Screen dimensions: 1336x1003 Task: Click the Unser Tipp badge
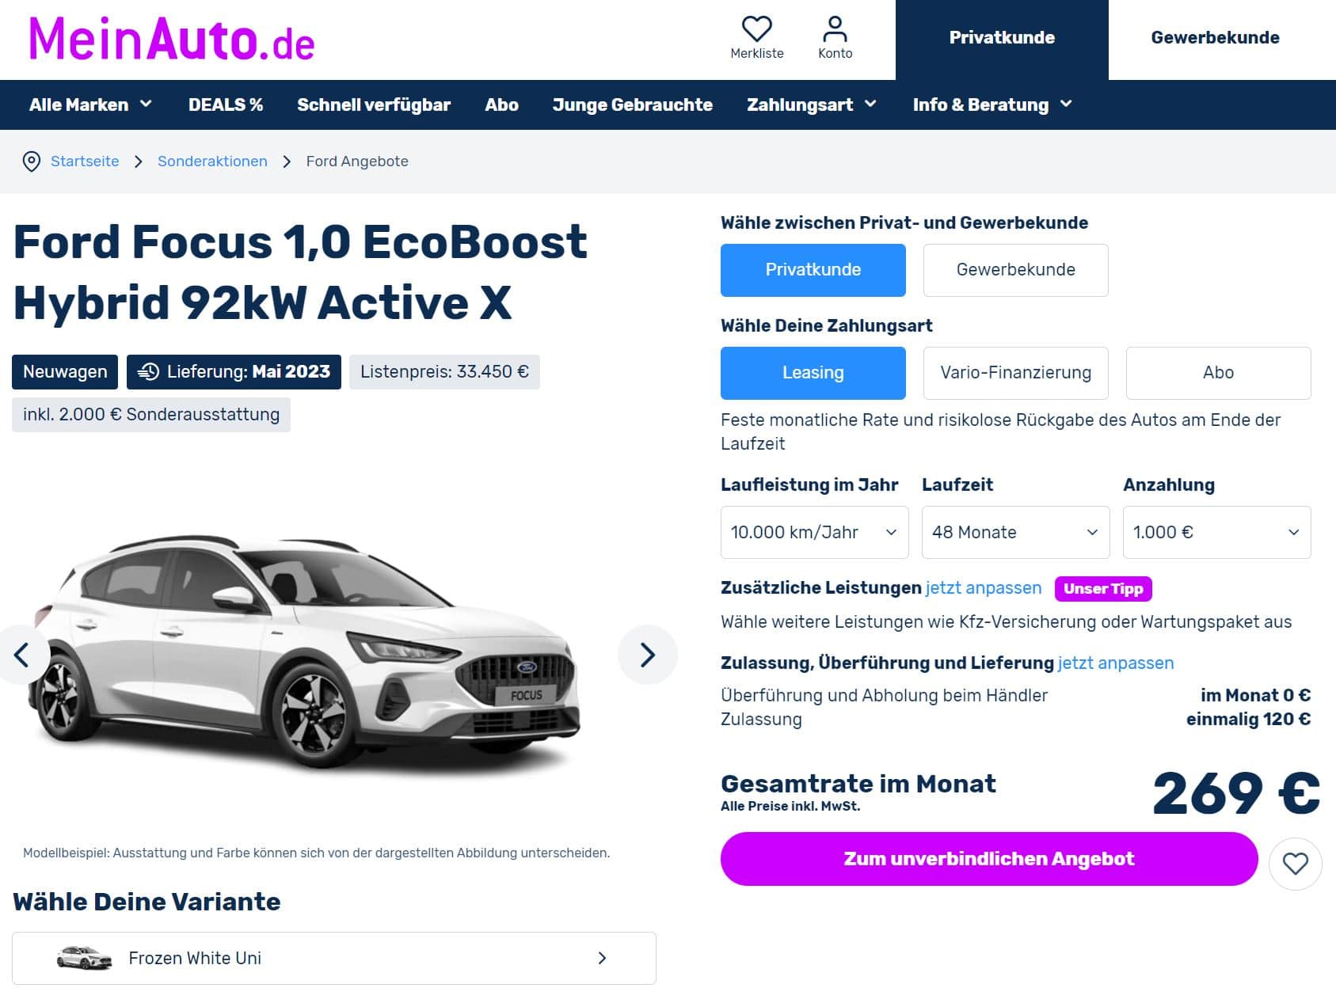(x=1103, y=589)
